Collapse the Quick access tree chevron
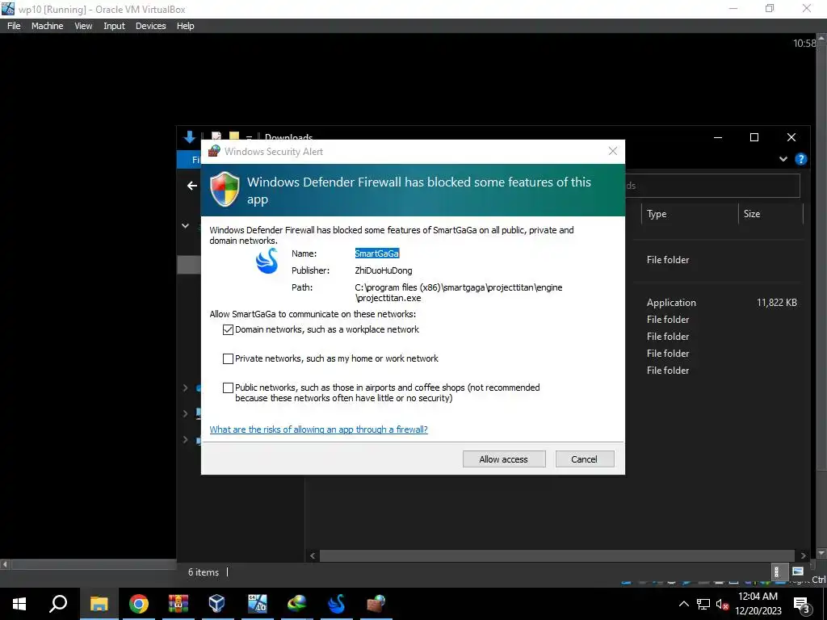This screenshot has height=620, width=827. pyautogui.click(x=185, y=226)
